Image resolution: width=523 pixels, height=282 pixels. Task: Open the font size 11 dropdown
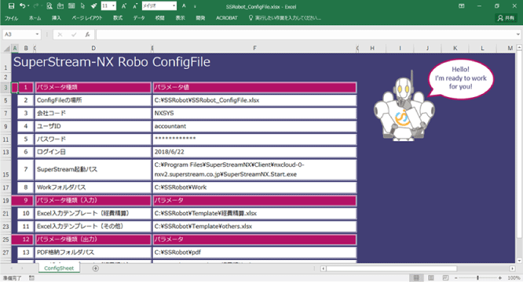[x=114, y=6]
